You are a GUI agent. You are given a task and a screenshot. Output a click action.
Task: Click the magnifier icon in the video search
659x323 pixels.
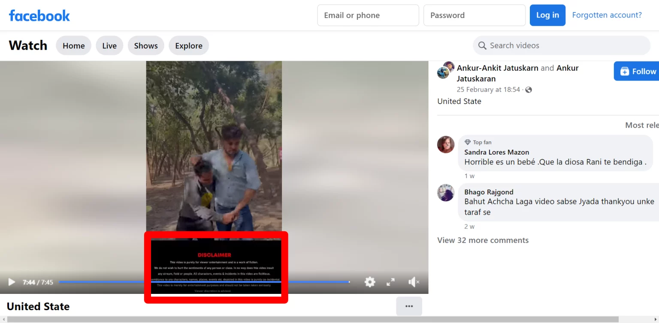482,45
